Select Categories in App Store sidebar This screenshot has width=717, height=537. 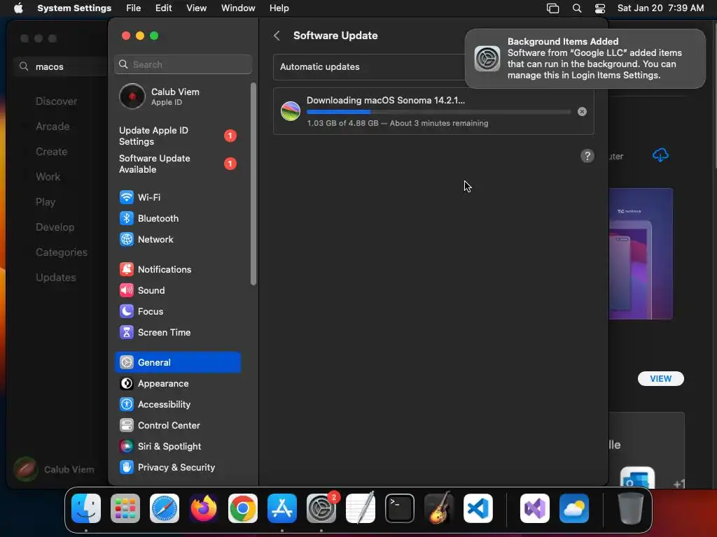click(62, 252)
